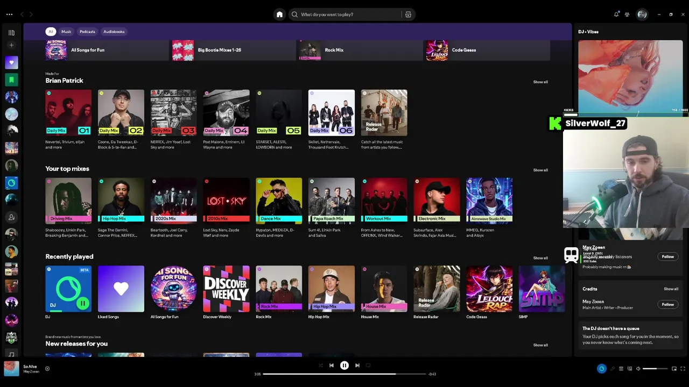The width and height of the screenshot is (689, 387).
Task: Open notifications bell (What's New)
Action: (616, 15)
